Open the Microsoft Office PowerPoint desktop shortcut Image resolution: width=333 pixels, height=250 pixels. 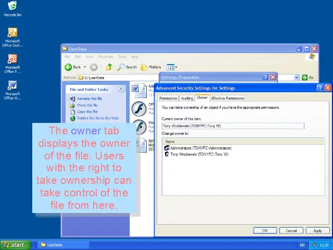point(12,60)
